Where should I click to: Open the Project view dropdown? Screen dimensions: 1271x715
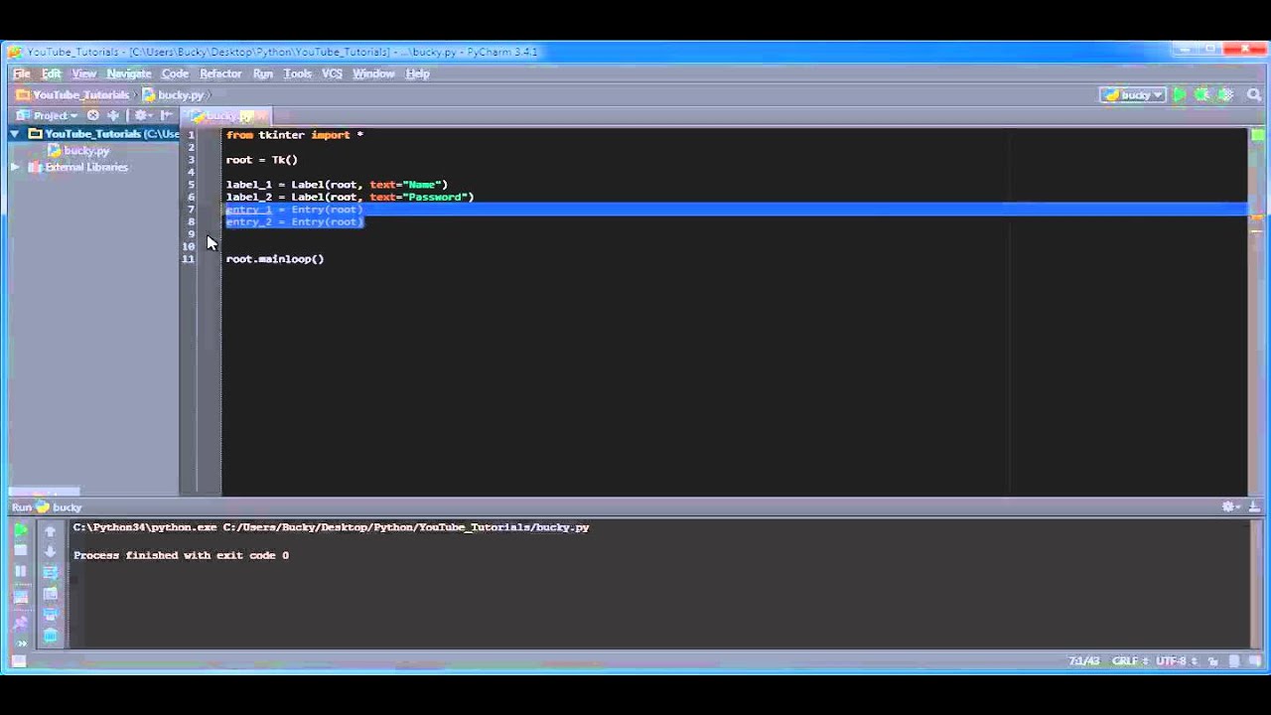pyautogui.click(x=49, y=115)
